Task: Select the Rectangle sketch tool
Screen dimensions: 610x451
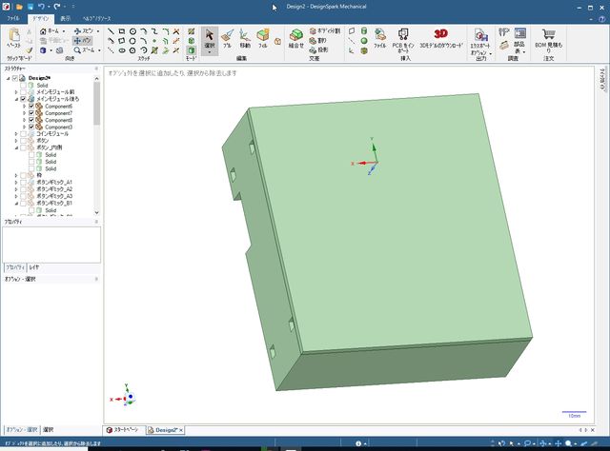Action: [122, 31]
